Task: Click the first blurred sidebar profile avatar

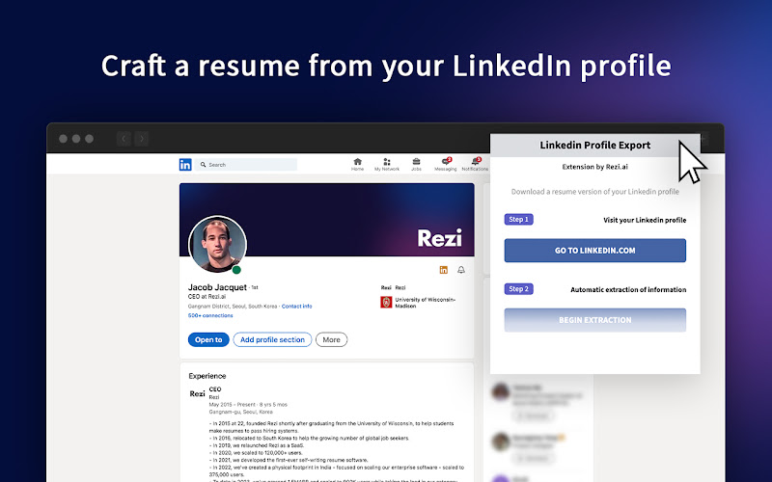Action: 501,392
